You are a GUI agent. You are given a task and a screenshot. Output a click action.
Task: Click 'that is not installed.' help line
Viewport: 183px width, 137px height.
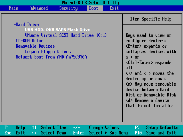(x=151, y=106)
